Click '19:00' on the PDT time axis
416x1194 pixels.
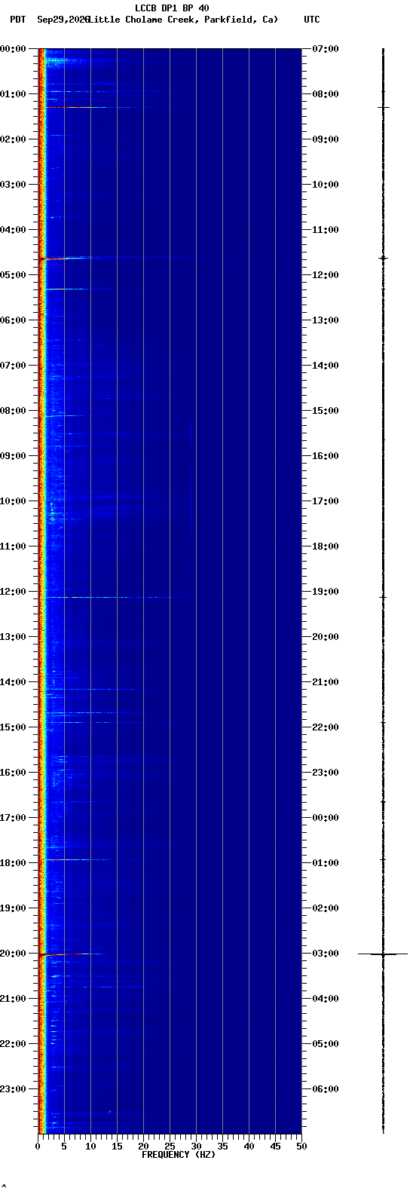click(x=14, y=908)
